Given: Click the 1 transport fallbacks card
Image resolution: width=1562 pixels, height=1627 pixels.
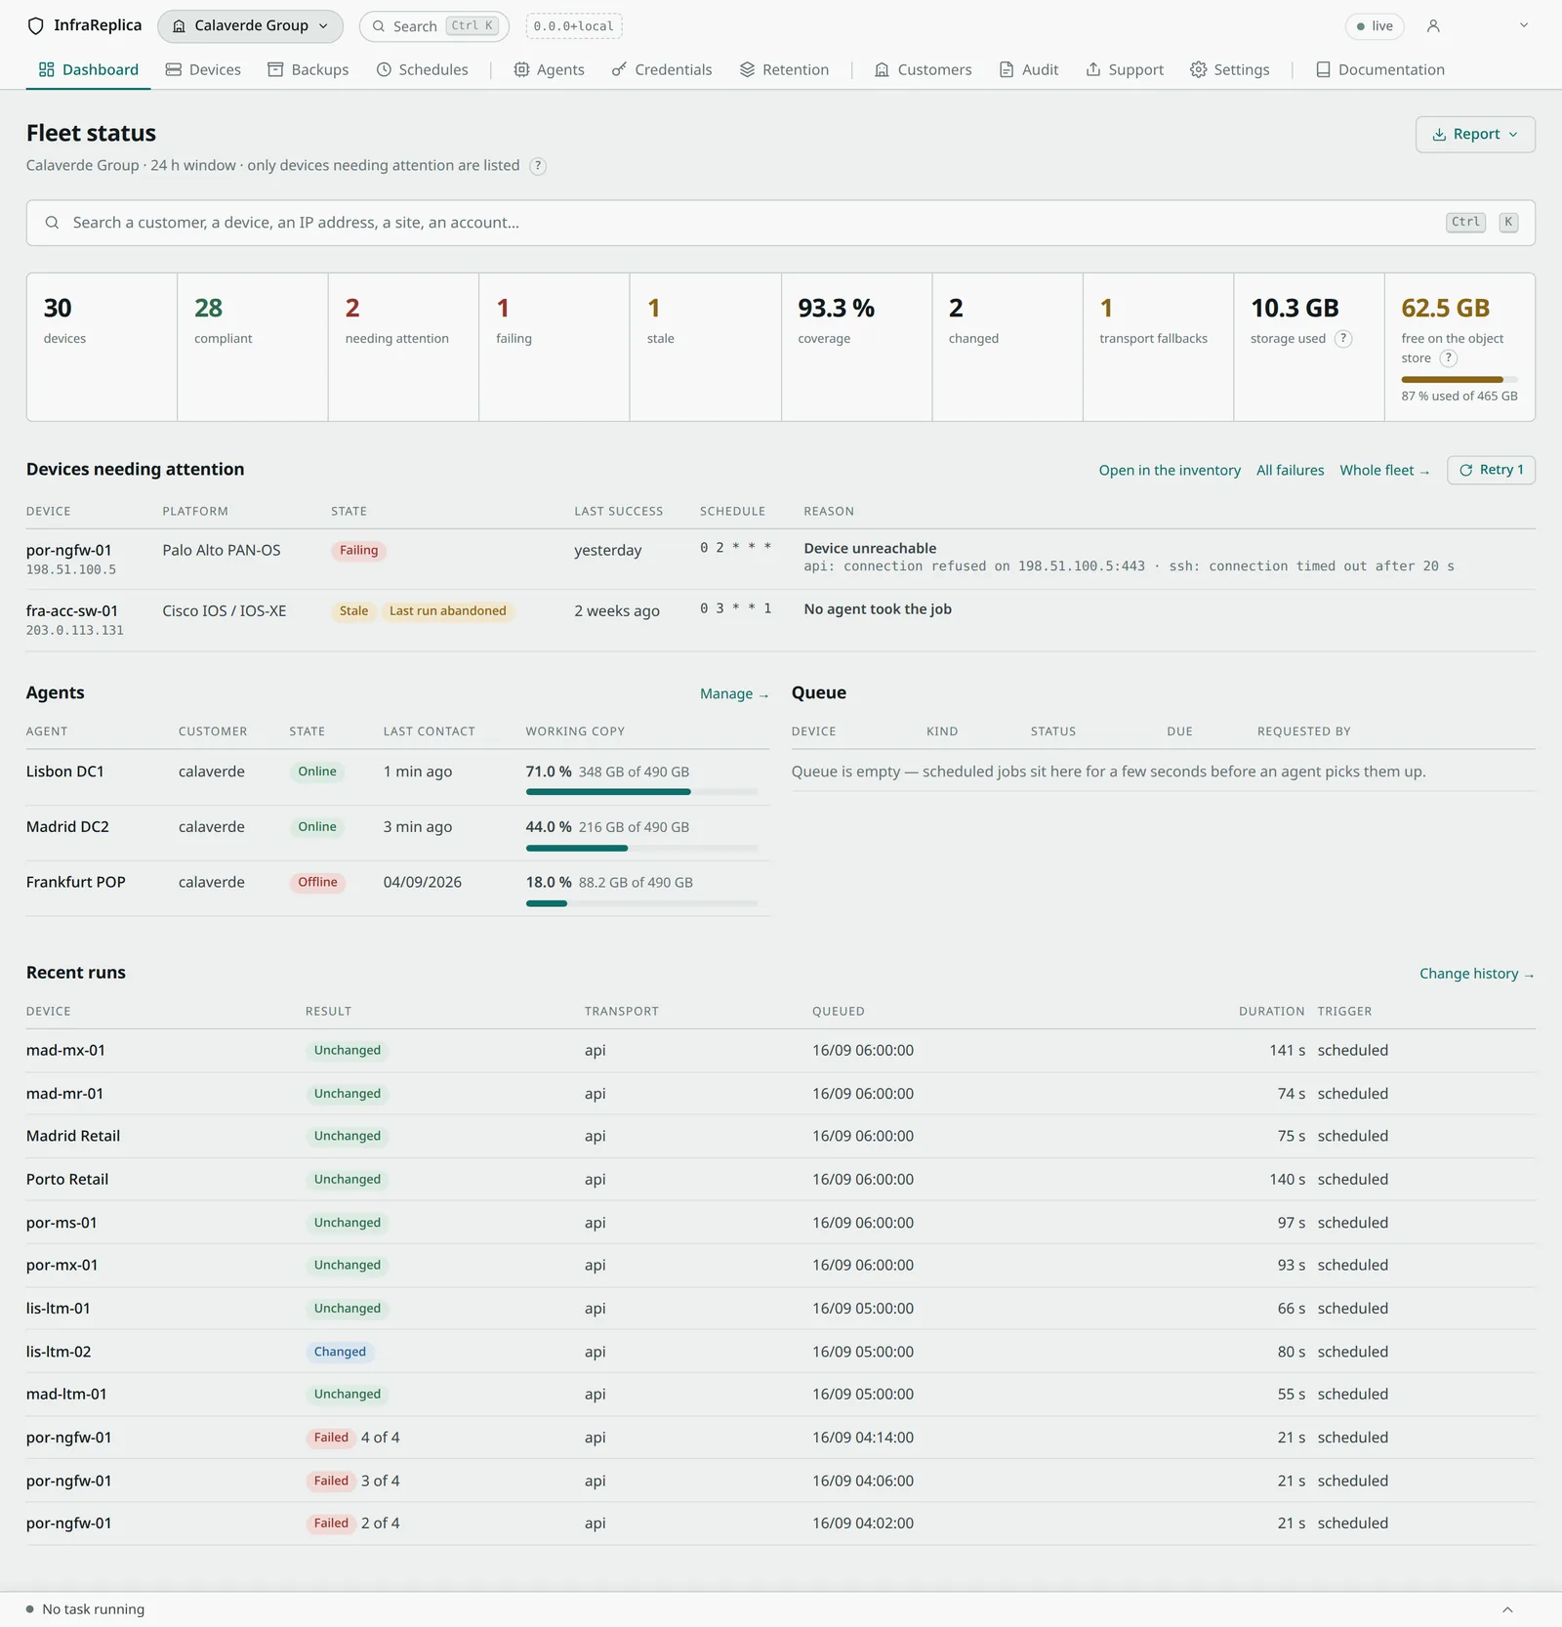Looking at the screenshot, I should point(1158,347).
